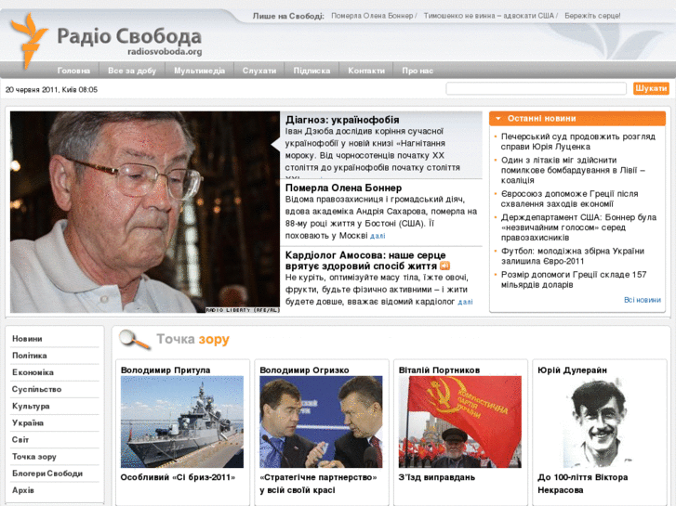Select Політика in the left sidebar
The height and width of the screenshot is (506, 676).
coord(30,356)
